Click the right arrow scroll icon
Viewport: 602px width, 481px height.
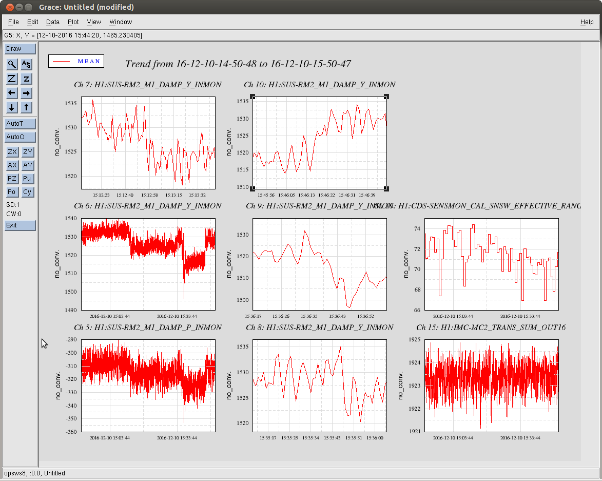pos(26,93)
